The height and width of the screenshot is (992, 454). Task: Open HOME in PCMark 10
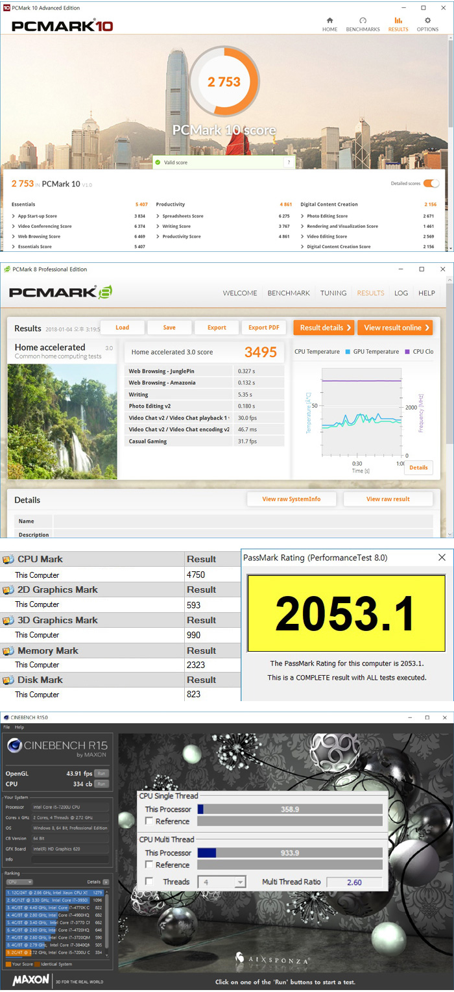click(x=330, y=25)
